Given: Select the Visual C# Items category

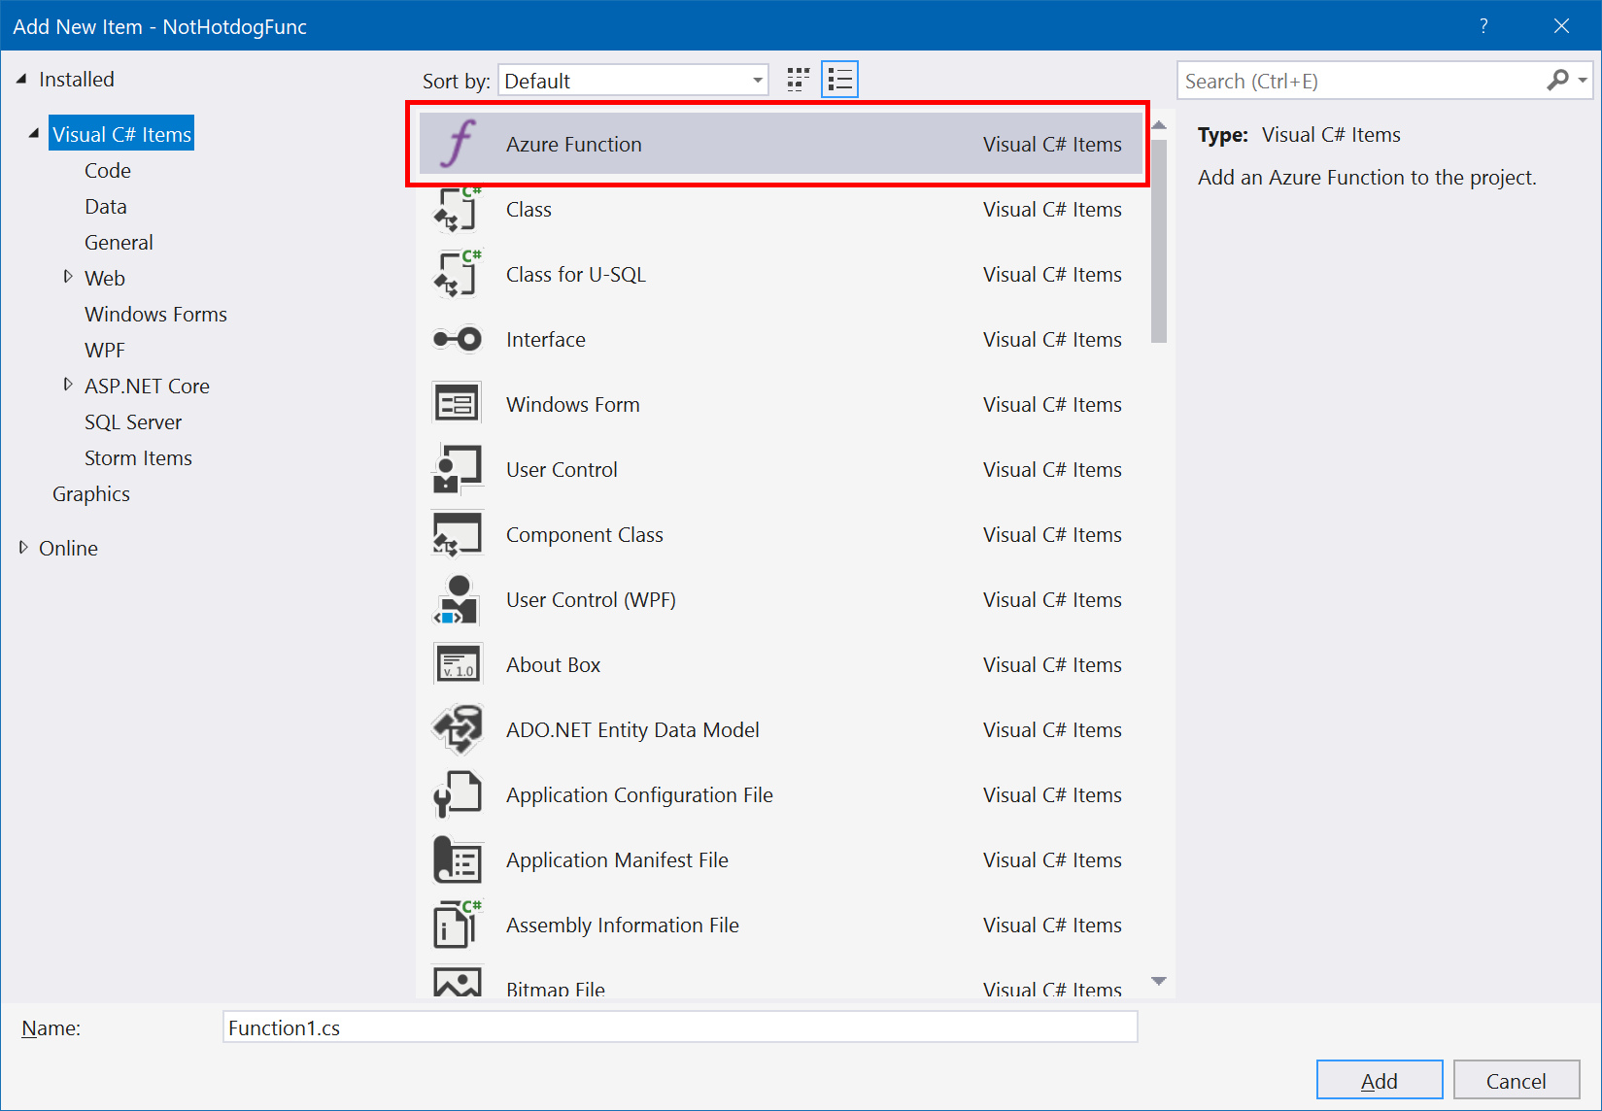Looking at the screenshot, I should 121,134.
